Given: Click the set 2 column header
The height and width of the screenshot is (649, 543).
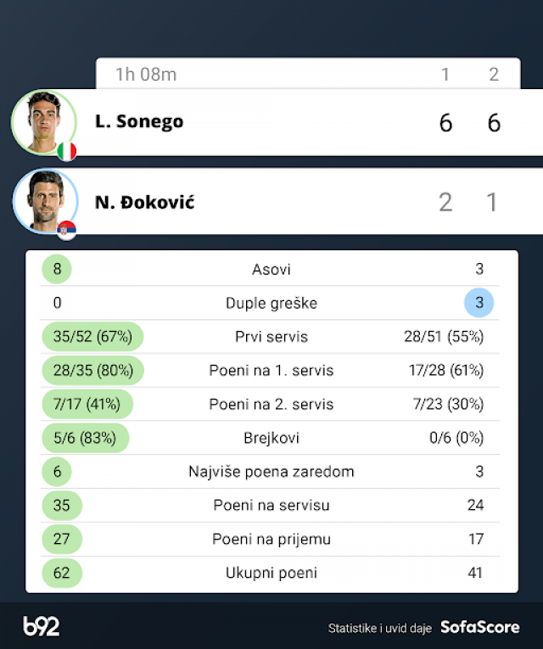Looking at the screenshot, I should [494, 75].
